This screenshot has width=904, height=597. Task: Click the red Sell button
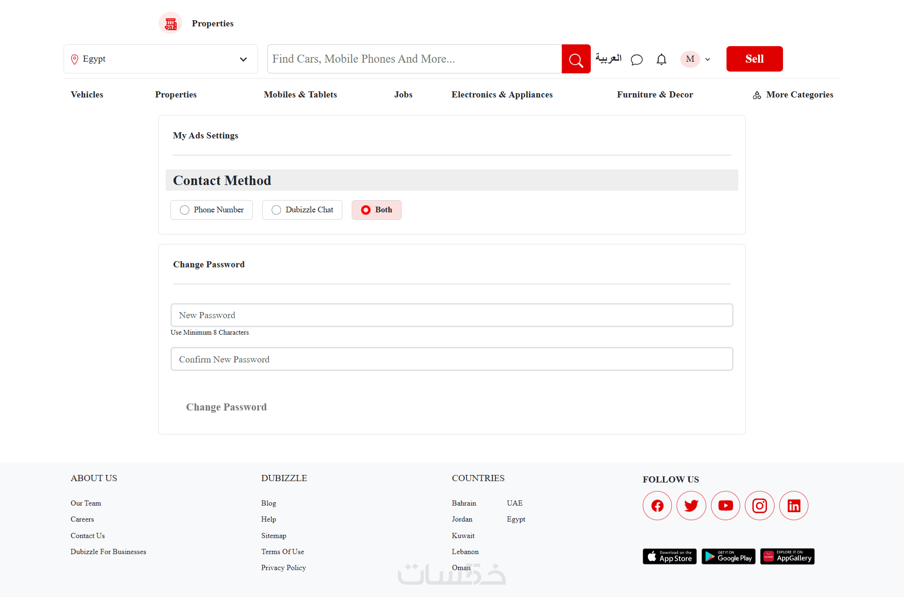point(754,59)
